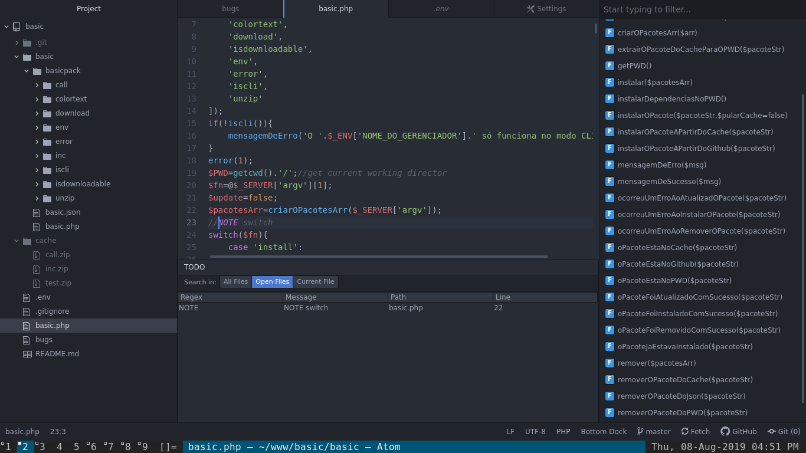Click the file icon of the bugs file
The height and width of the screenshot is (453, 806).
[x=27, y=340]
